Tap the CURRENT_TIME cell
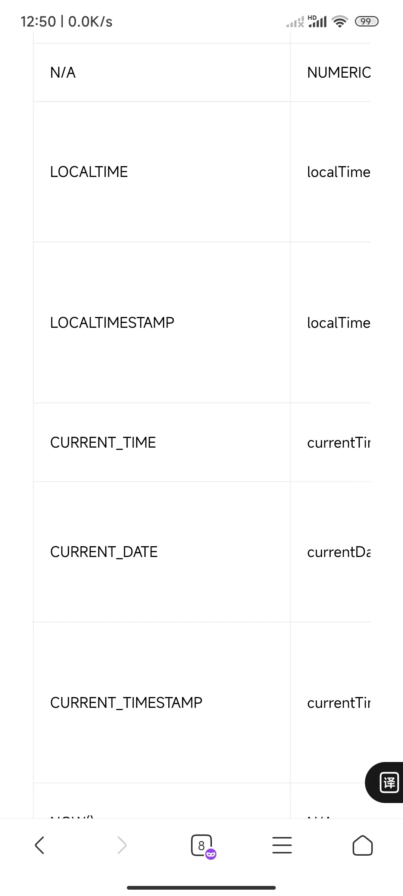Viewport: 403px width, 896px height. coord(162,442)
